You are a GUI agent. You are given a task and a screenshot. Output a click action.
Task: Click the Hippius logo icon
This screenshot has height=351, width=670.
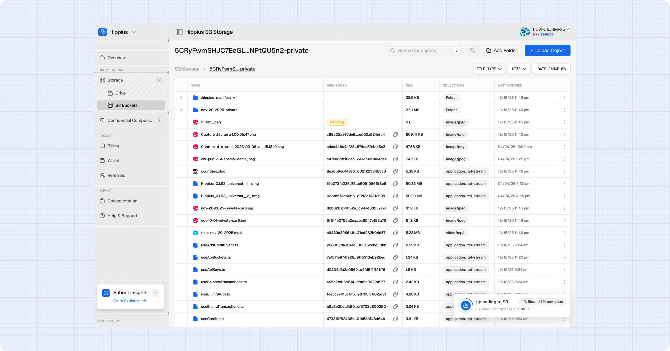[x=103, y=32]
